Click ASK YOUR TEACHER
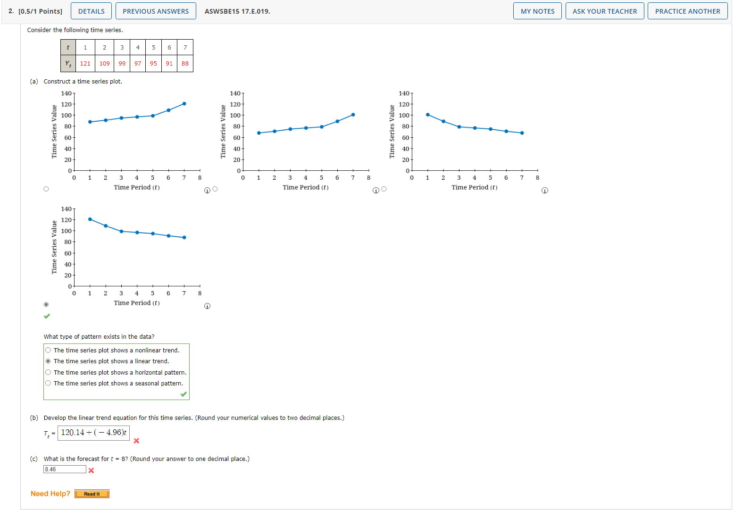The width and height of the screenshot is (734, 510). (605, 11)
